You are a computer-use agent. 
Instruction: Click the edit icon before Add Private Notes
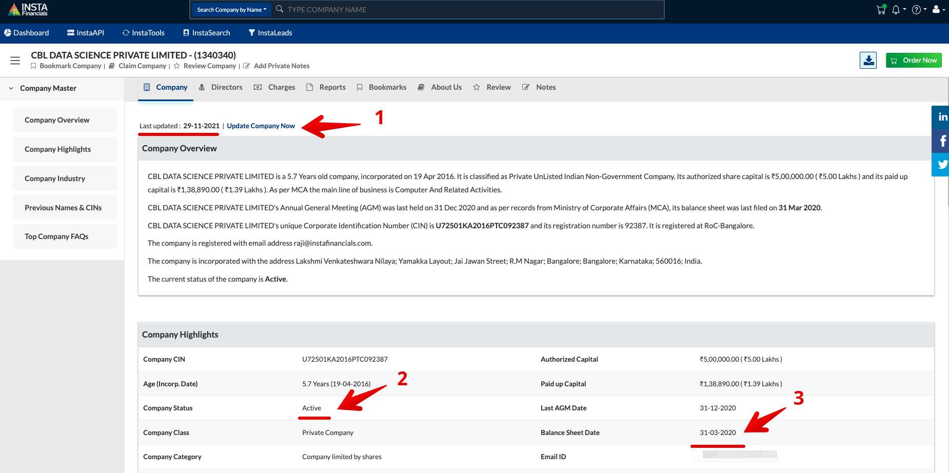[246, 66]
